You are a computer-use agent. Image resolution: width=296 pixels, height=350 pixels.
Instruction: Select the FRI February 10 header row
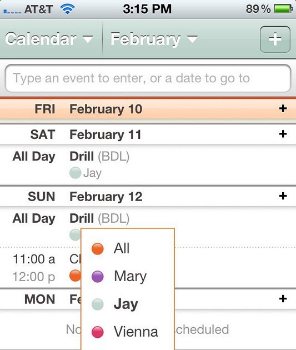coord(148,109)
